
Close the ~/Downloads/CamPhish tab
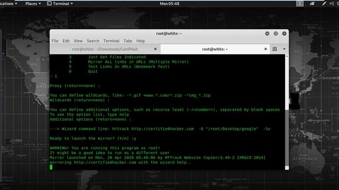point(155,49)
